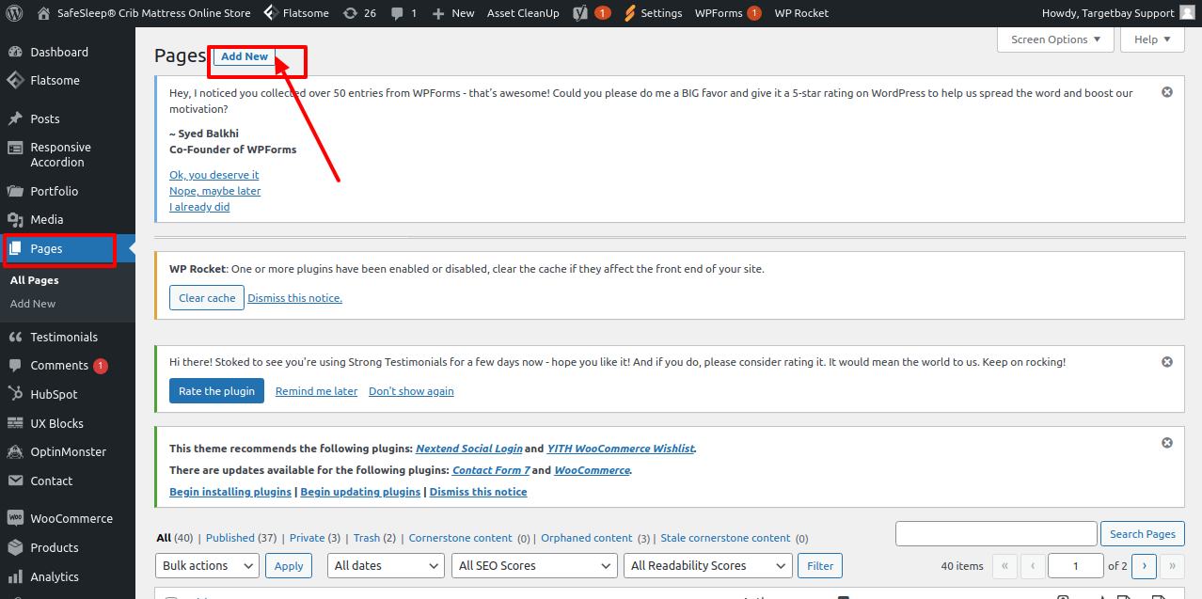Open the WordPress logo menu in admin bar
The width and height of the screenshot is (1202, 599).
tap(15, 13)
